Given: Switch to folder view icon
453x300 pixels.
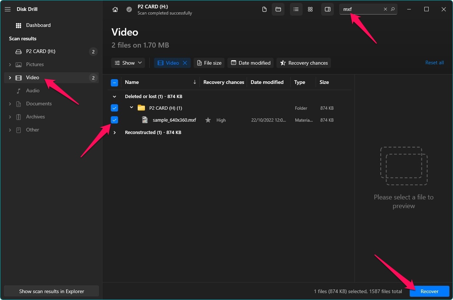Looking at the screenshot, I should [278, 9].
